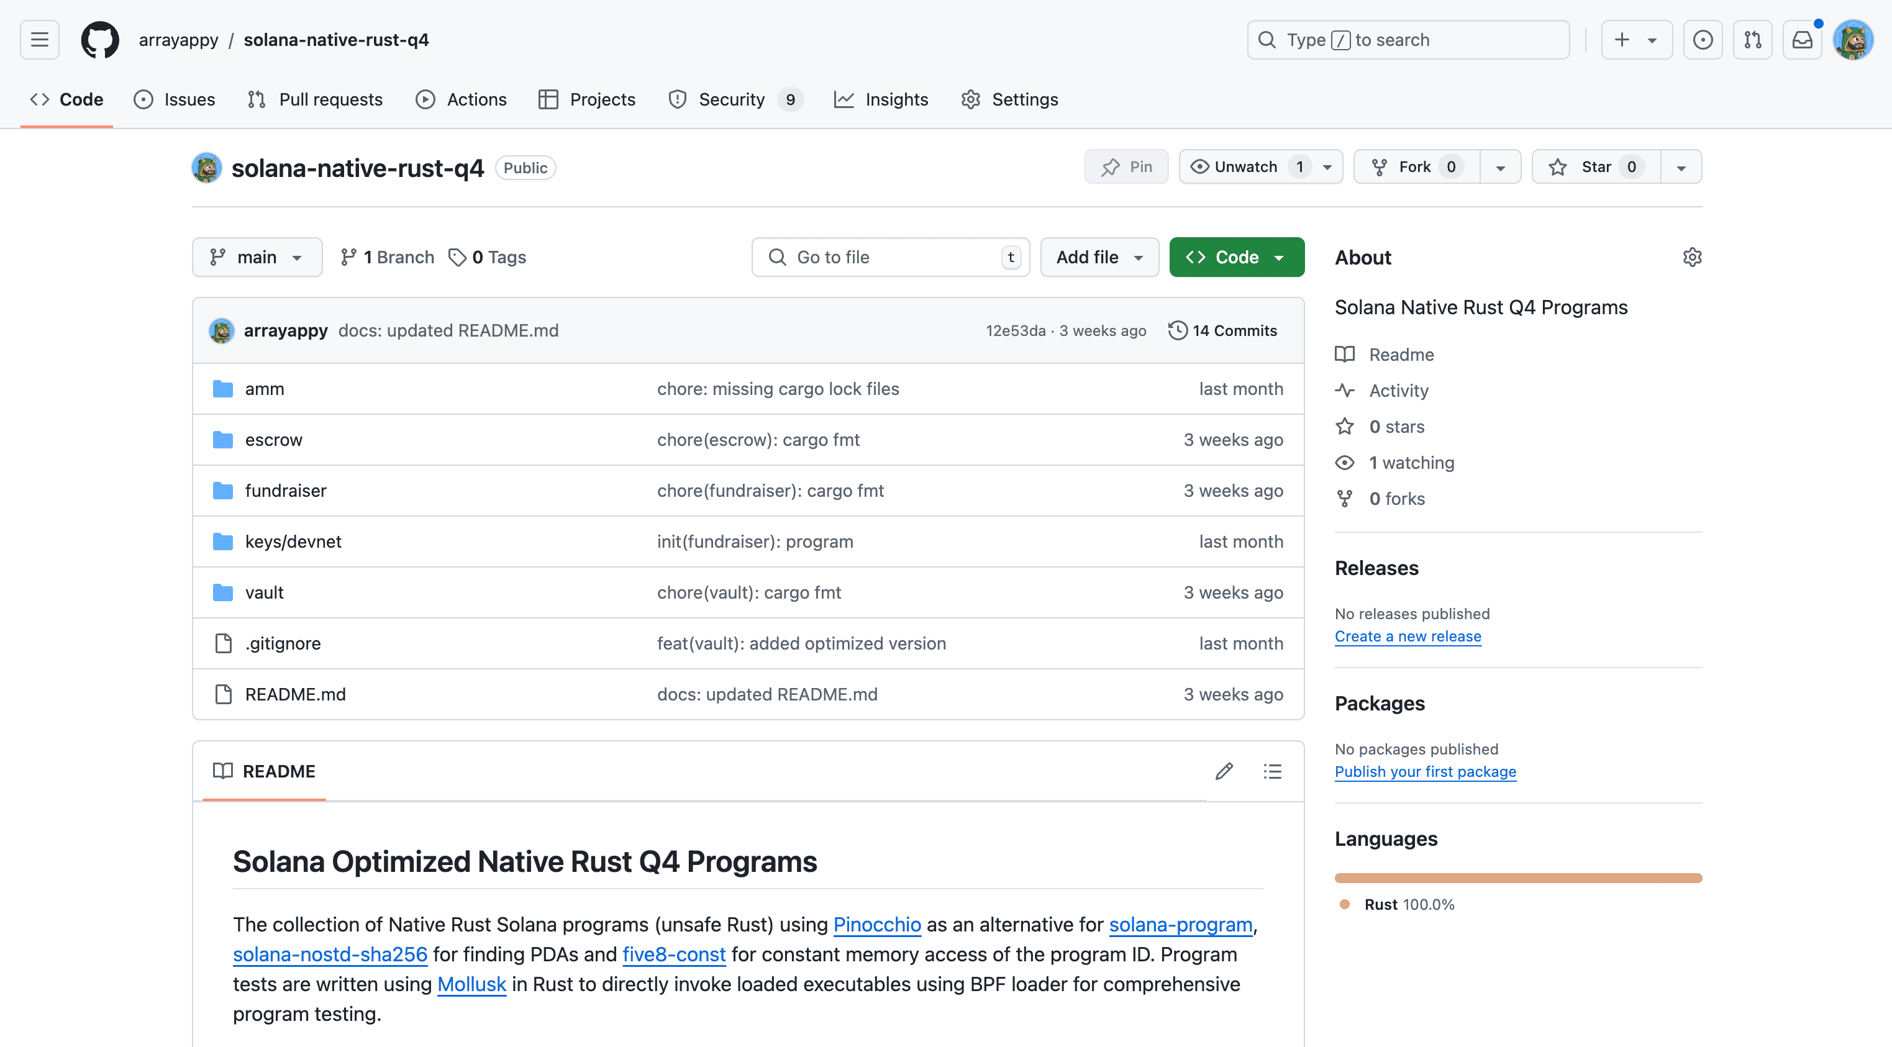This screenshot has height=1047, width=1892.
Task: Click the About section settings gear
Action: pos(1692,257)
